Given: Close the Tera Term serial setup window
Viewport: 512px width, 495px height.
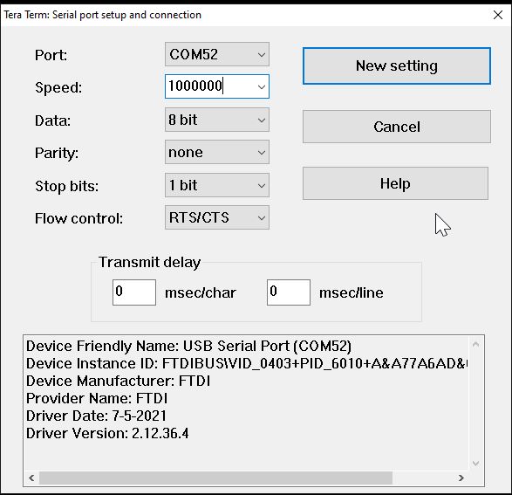Looking at the screenshot, I should 498,15.
